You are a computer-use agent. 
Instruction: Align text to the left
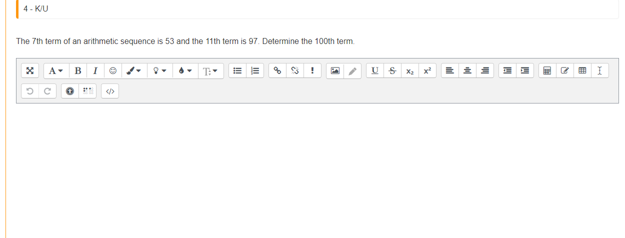450,71
